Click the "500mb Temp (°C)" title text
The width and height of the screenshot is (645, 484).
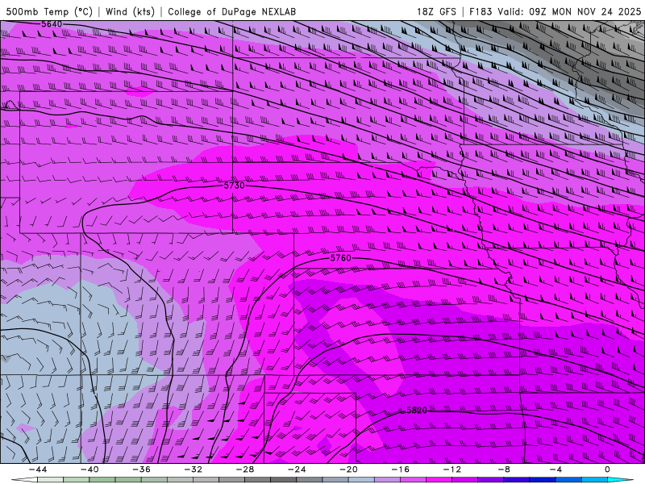[49, 11]
